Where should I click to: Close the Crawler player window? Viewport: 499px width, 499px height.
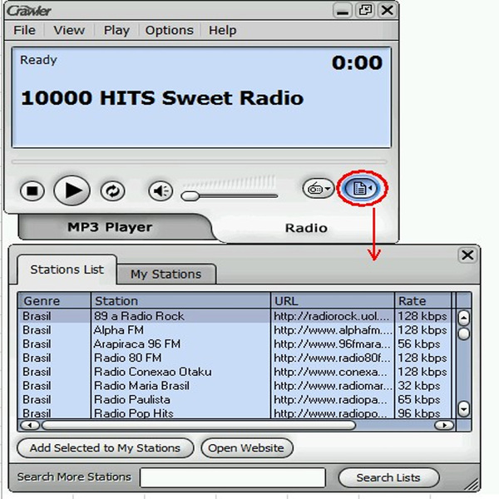click(387, 11)
